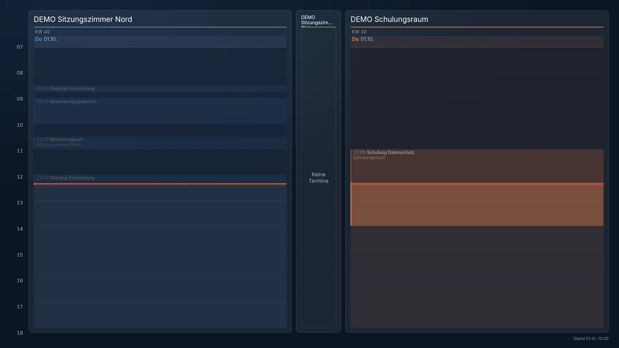Open the 08:30 Standup Entwicklung event
The image size is (619, 348).
coord(160,89)
